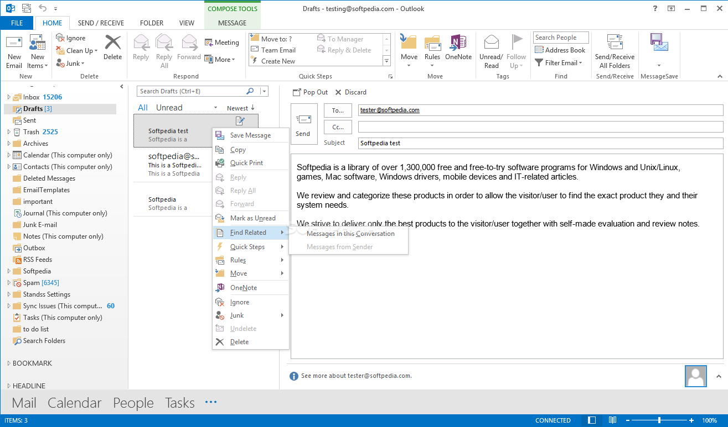Choose Copy from context menu

(x=251, y=150)
